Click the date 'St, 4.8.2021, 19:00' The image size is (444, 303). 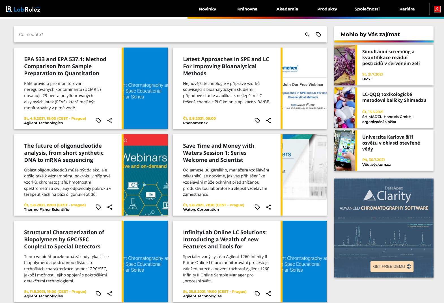pyautogui.click(x=55, y=119)
